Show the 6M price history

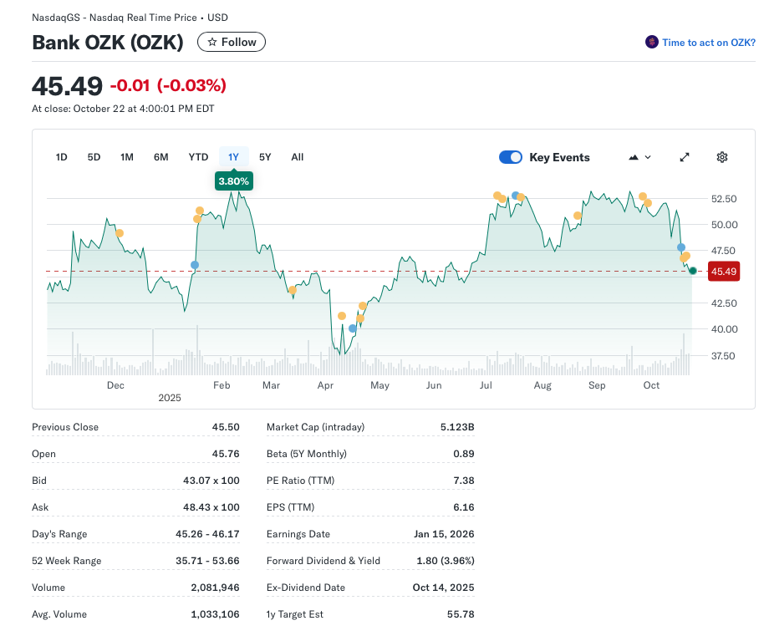tap(160, 157)
